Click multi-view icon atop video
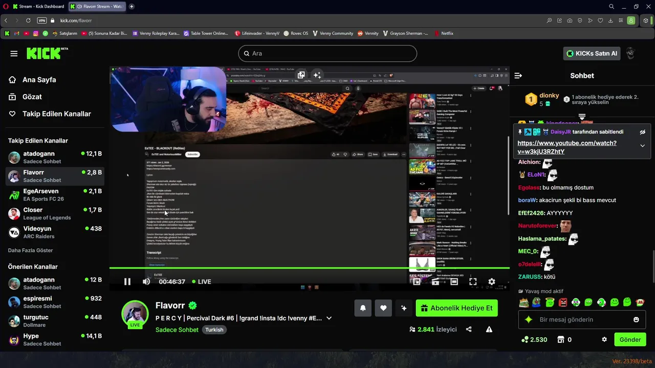 (301, 75)
